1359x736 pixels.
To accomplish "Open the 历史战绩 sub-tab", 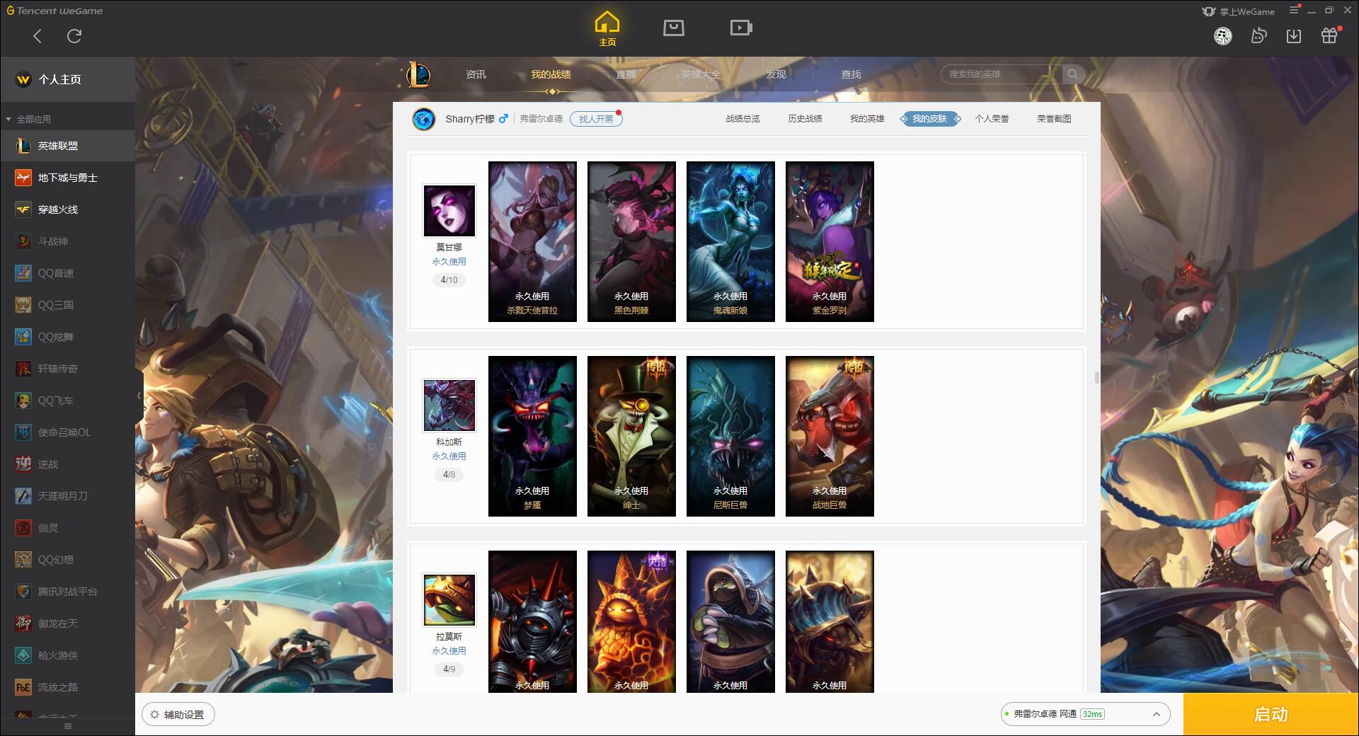I will [805, 119].
